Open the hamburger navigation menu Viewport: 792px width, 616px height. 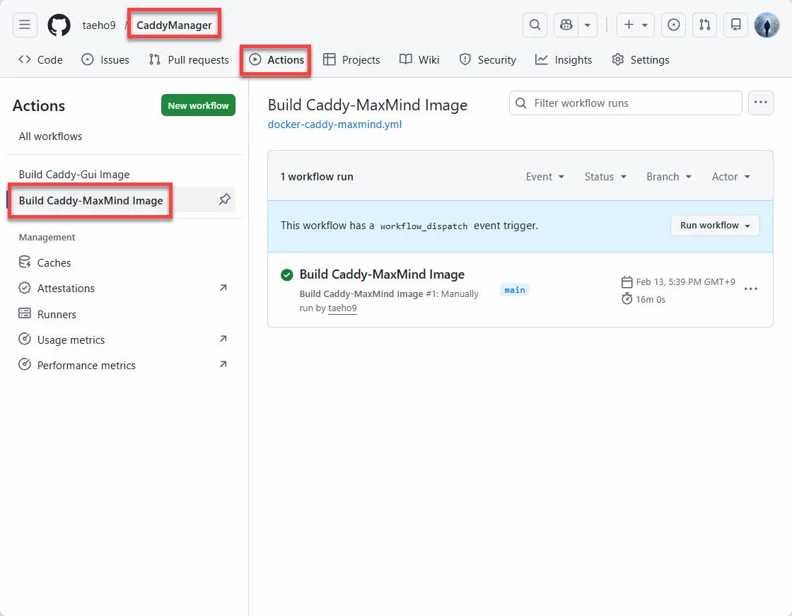(x=25, y=25)
